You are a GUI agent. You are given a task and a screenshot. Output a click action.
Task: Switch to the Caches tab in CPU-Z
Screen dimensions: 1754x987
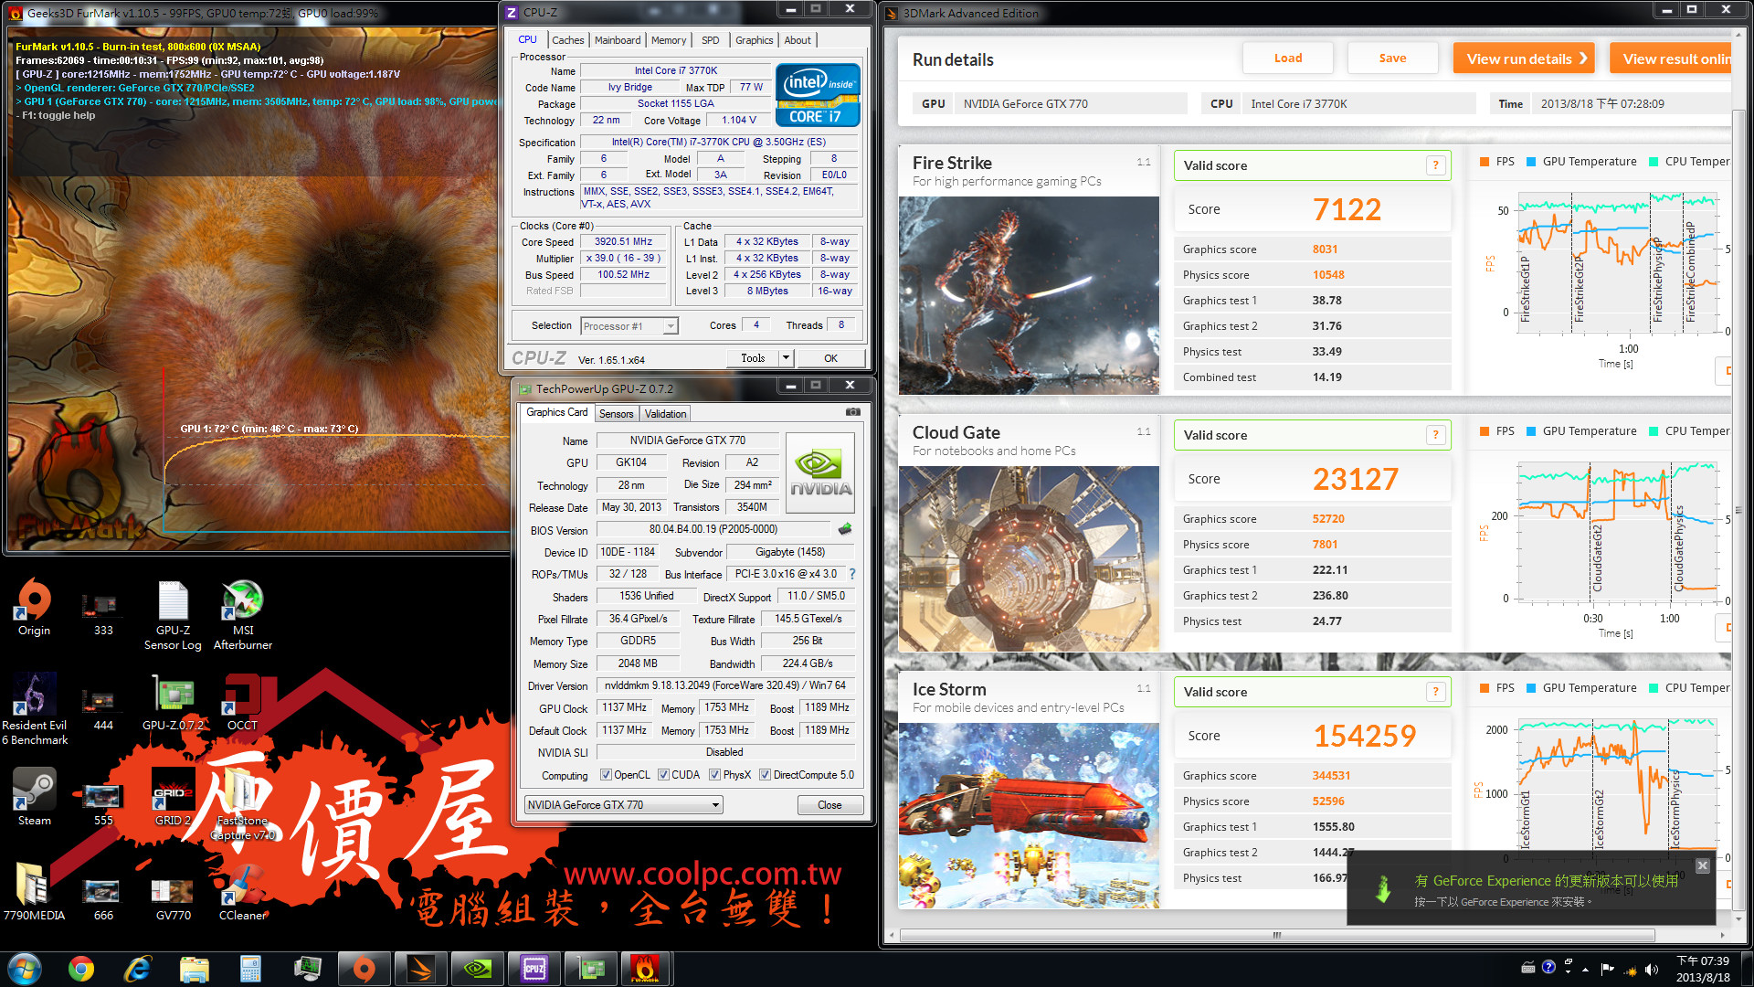click(x=567, y=40)
